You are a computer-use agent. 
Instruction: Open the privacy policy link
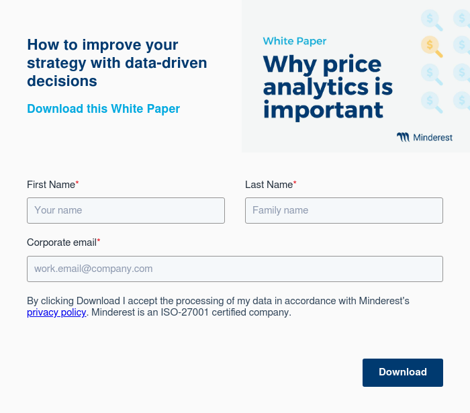click(x=56, y=312)
